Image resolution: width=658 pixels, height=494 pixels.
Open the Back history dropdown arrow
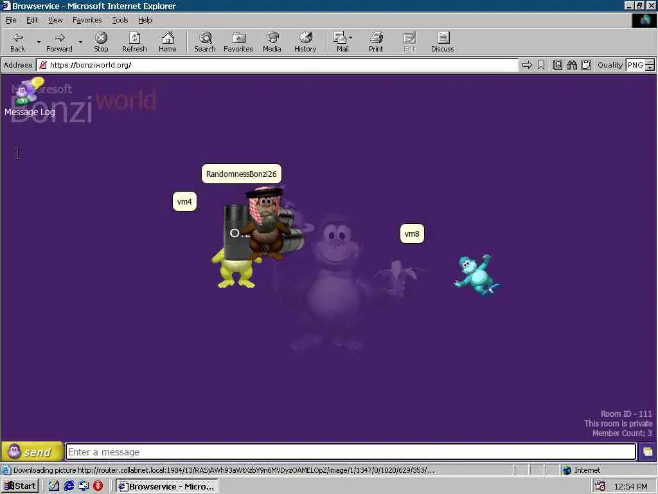(x=39, y=42)
